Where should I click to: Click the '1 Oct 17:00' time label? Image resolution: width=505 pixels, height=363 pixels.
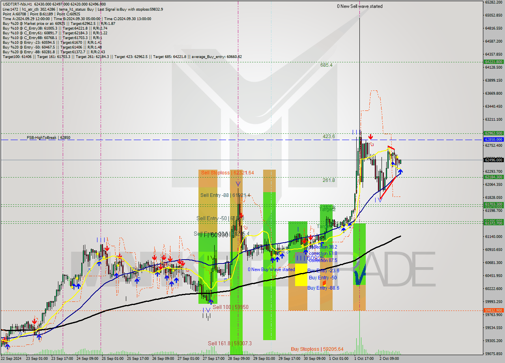click(364, 359)
